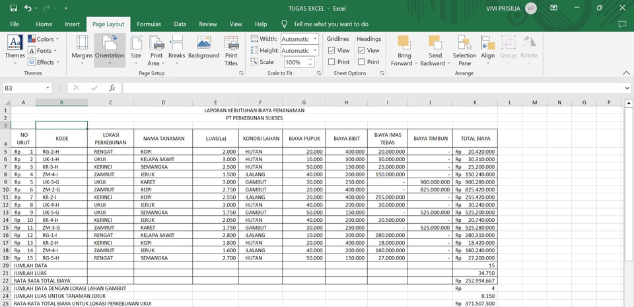Open the Breaks menu

(177, 50)
